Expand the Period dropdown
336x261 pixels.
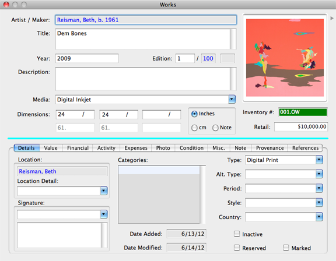(319, 188)
